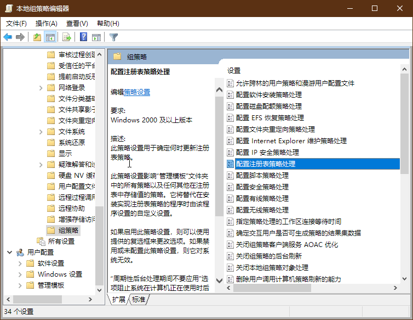Click the export list toolbar icon
This screenshot has height=320, width=413.
coord(67,37)
